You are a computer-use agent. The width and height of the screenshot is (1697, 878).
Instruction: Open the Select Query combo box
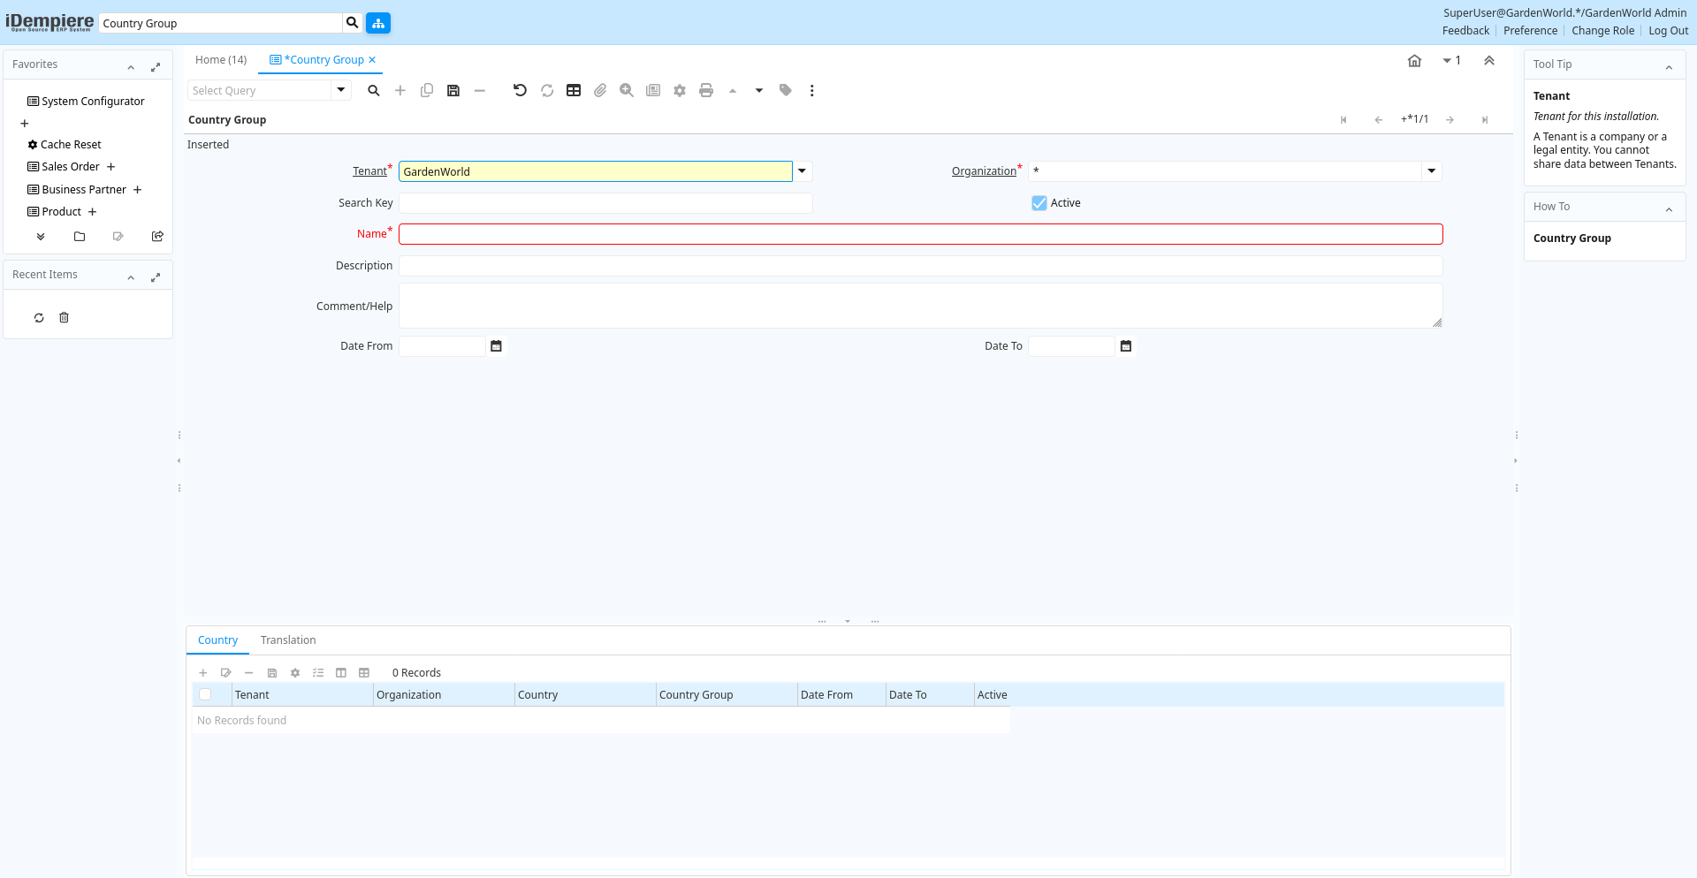(341, 90)
